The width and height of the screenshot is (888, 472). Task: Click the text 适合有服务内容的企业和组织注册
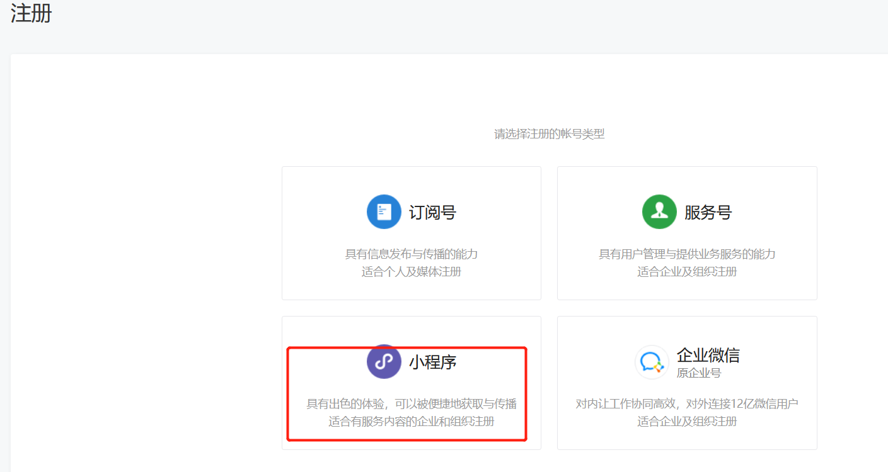coord(412,422)
